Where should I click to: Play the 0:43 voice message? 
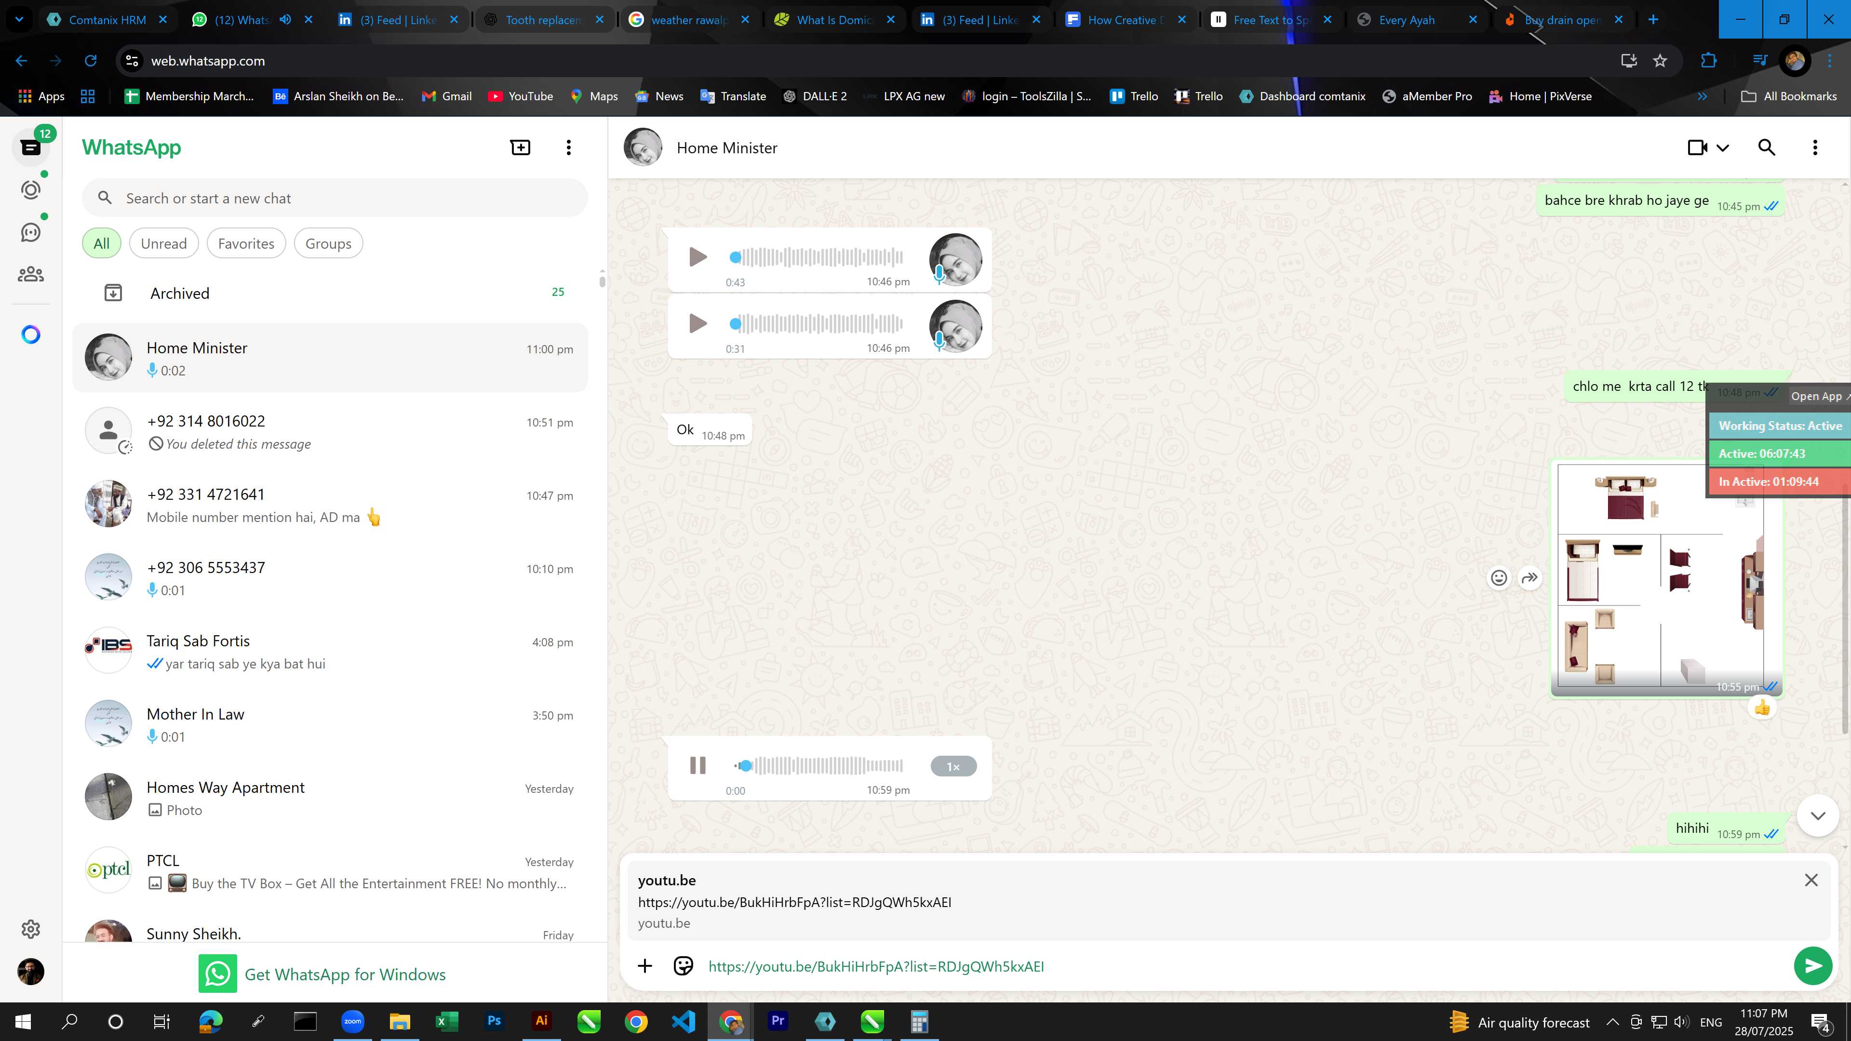click(x=697, y=257)
